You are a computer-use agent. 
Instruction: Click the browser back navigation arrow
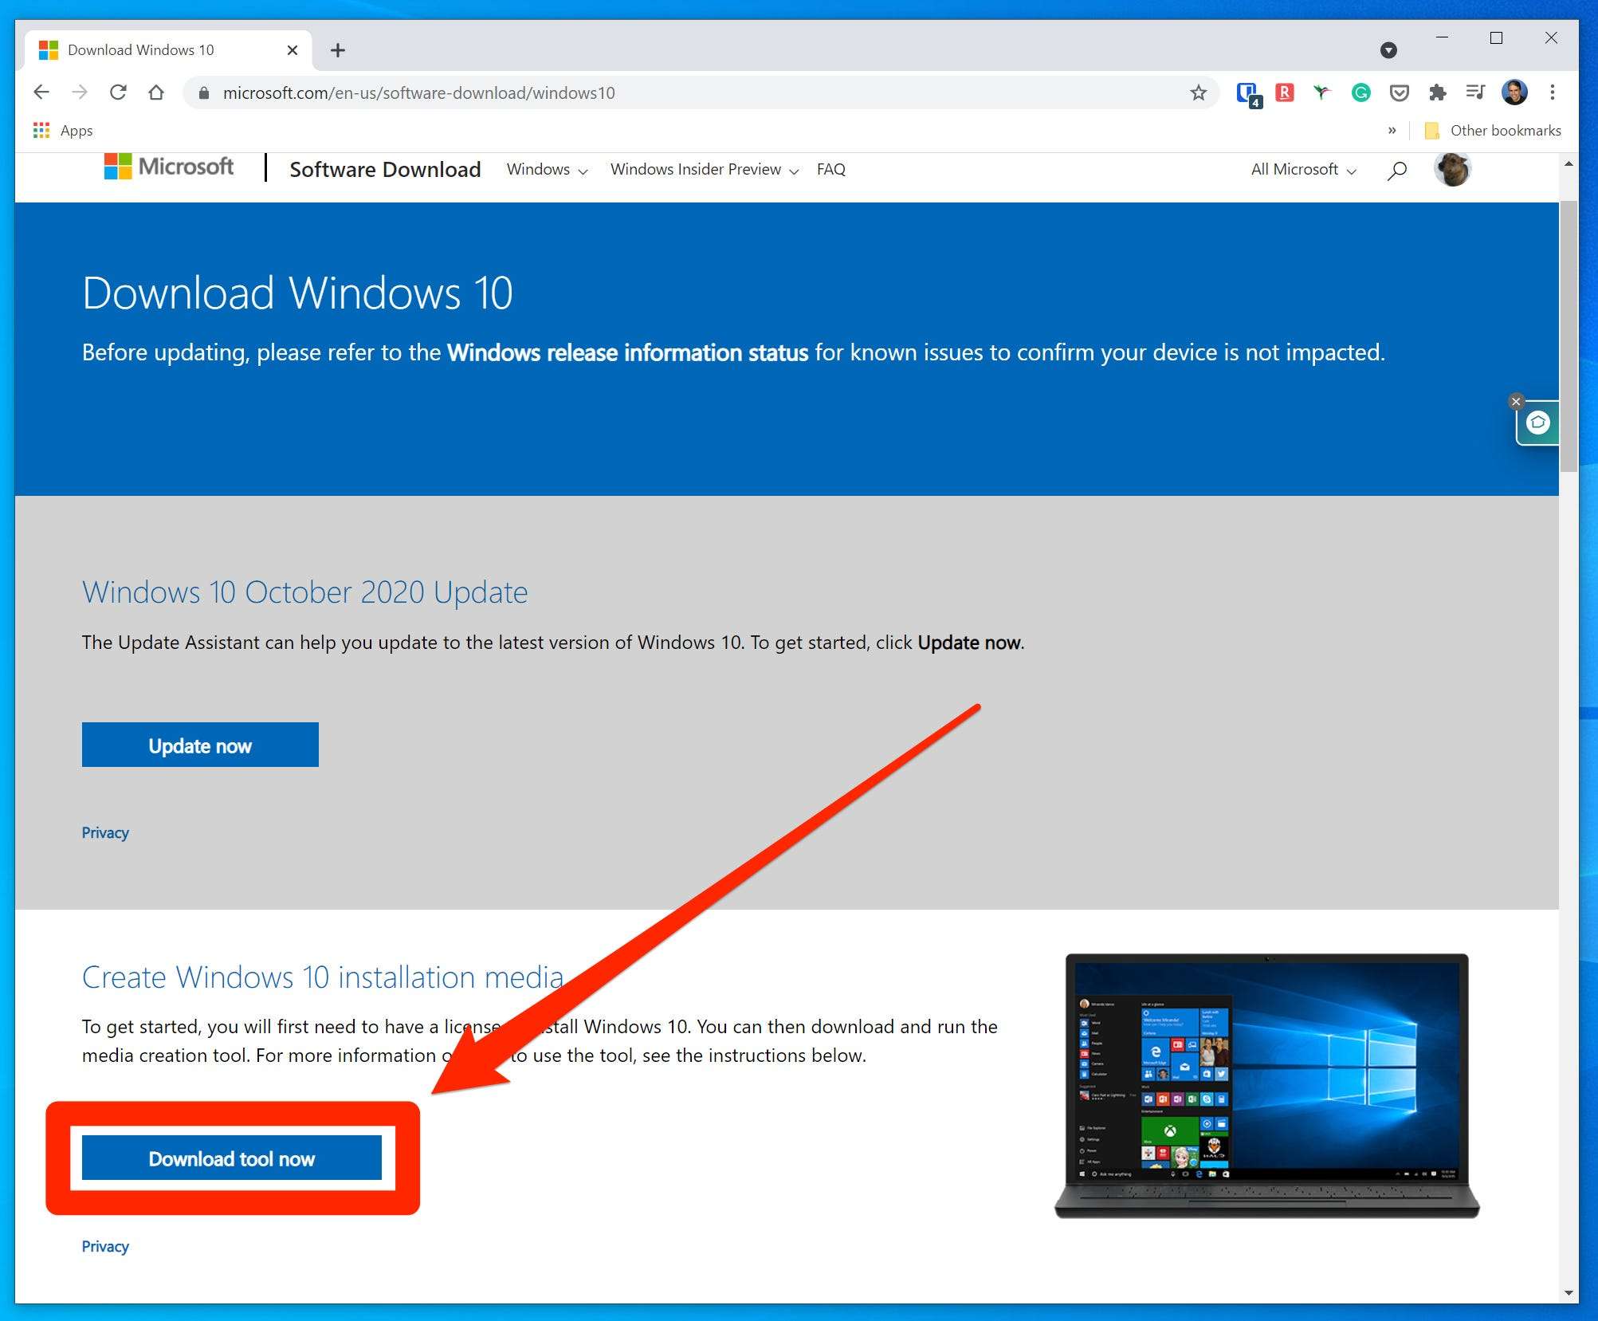[41, 93]
